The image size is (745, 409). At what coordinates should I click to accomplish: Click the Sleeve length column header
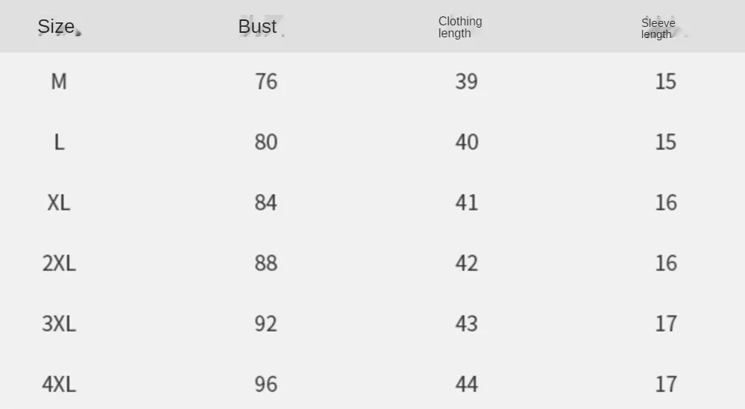pyautogui.click(x=658, y=28)
